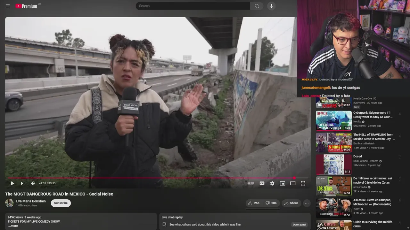
Task: Play the video
Action: pyautogui.click(x=12, y=183)
